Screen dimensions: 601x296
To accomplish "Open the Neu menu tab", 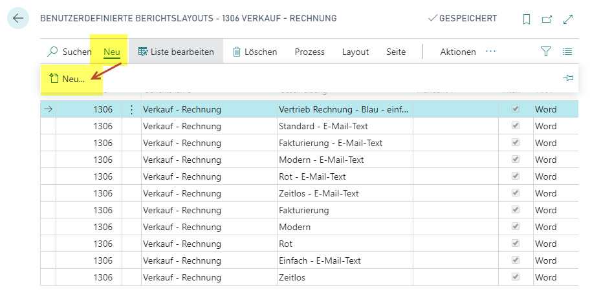I will coord(112,52).
